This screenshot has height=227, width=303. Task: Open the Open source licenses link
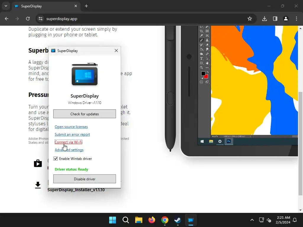click(71, 127)
